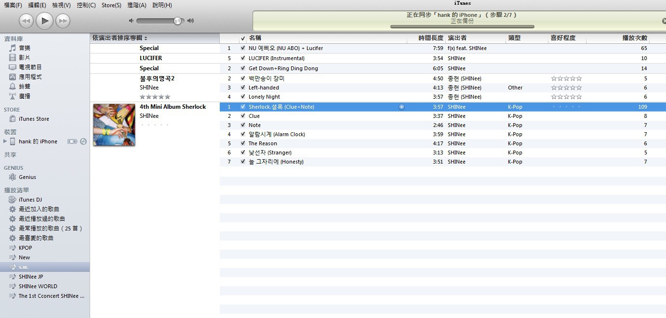Open the Store(S) menu
Image resolution: width=666 pixels, height=318 pixels.
click(x=112, y=5)
